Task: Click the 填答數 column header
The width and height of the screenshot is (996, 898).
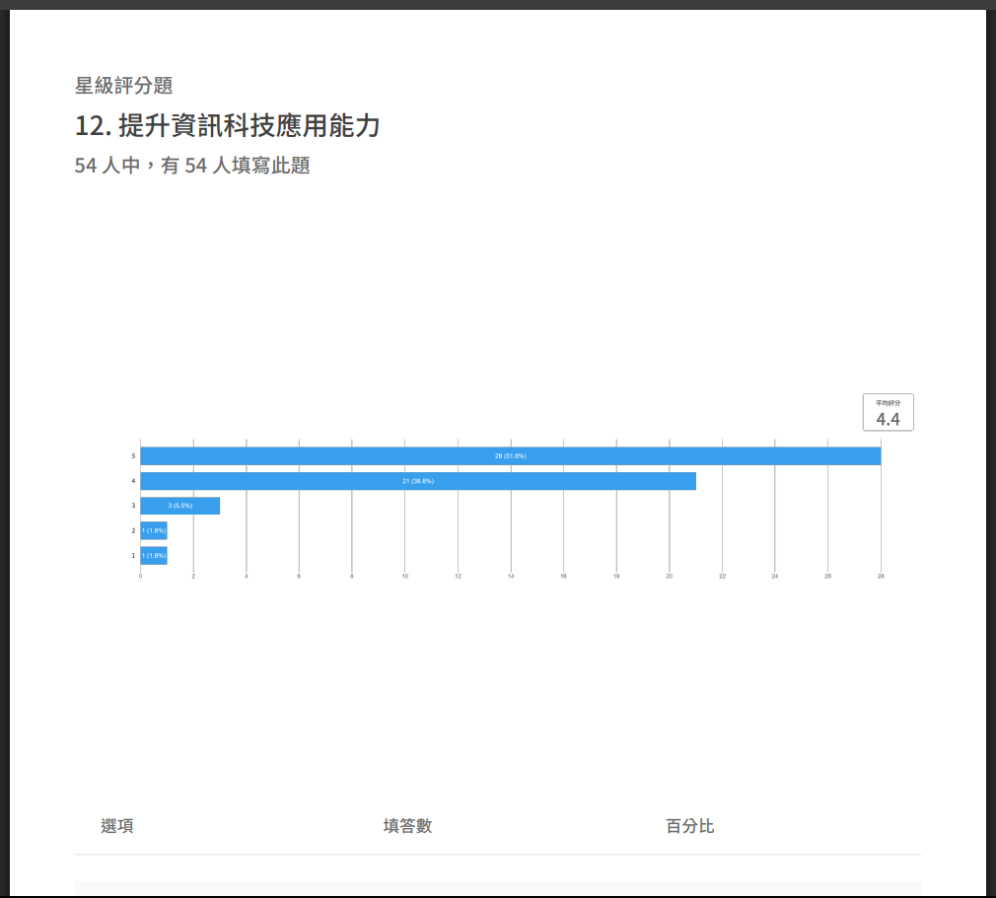Action: pyautogui.click(x=407, y=826)
